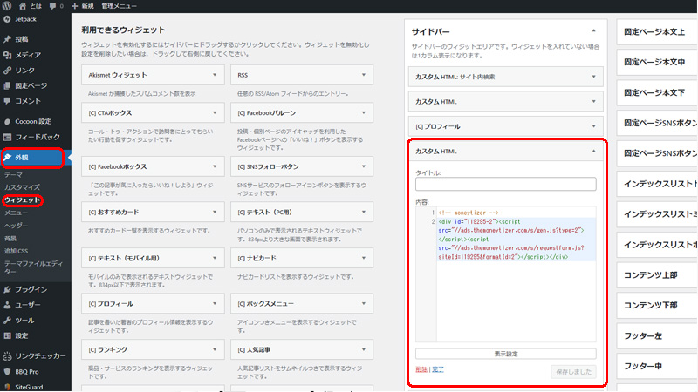The height and width of the screenshot is (392, 698).
Task: Select ウィジェット in the appearance submenu
Action: click(21, 200)
